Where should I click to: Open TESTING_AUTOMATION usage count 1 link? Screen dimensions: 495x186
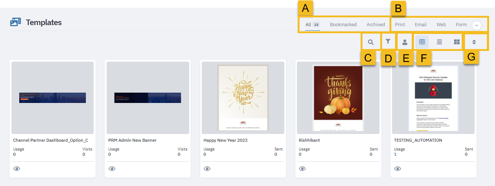coord(395,154)
